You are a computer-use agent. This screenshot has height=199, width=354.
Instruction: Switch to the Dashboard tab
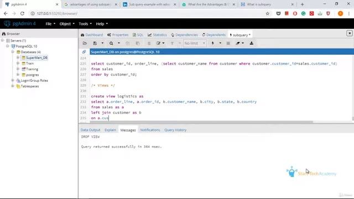click(92, 35)
